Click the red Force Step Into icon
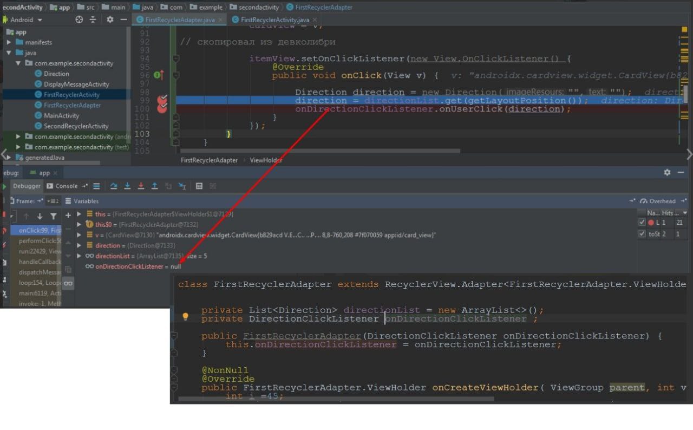The width and height of the screenshot is (693, 430). [x=141, y=186]
